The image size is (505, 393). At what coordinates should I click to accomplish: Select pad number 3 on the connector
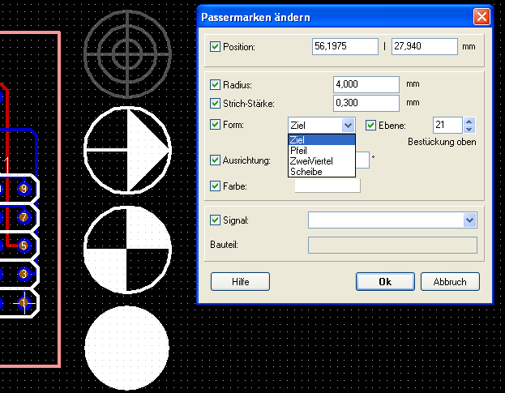(24, 274)
